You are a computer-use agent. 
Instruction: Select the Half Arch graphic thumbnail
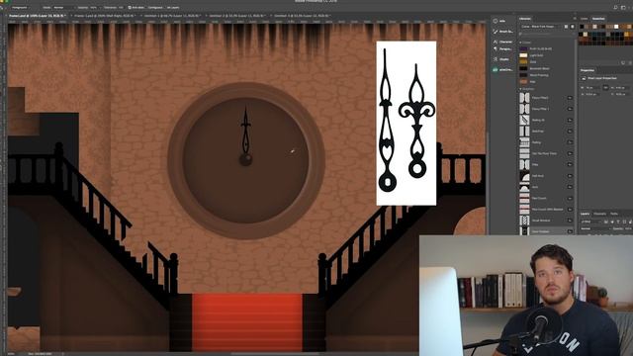(x=524, y=176)
